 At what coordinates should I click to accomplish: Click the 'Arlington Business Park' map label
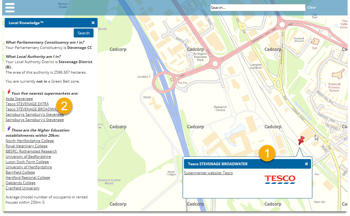pos(200,57)
